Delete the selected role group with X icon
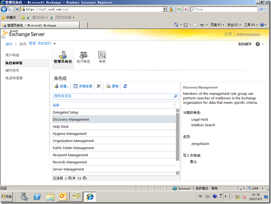Image resolution: width=271 pixels, height=204 pixels. [x=99, y=86]
